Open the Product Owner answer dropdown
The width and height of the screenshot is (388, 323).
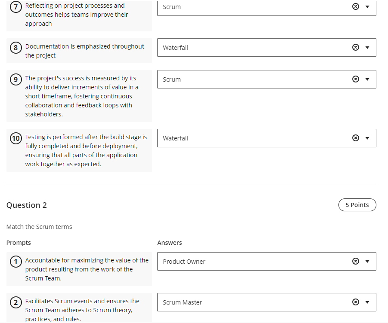click(x=367, y=261)
